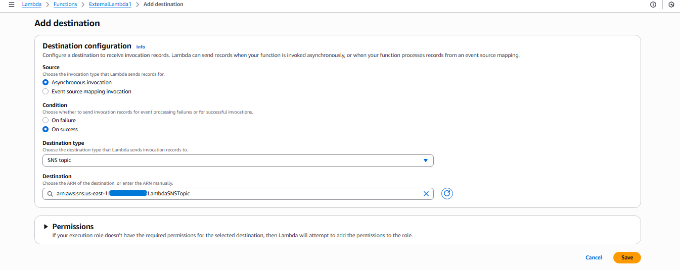Viewport: 680px width, 270px height.
Task: Select Event source mapping invocation
Action: [46, 92]
